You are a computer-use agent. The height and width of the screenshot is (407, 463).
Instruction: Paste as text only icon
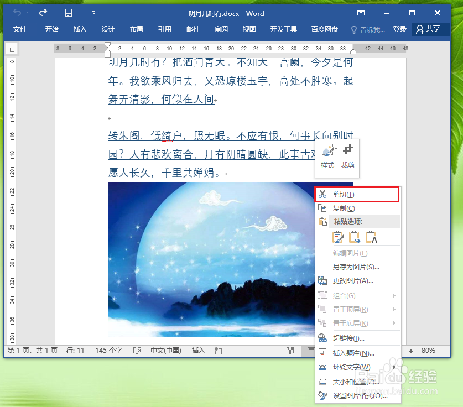[x=371, y=237]
